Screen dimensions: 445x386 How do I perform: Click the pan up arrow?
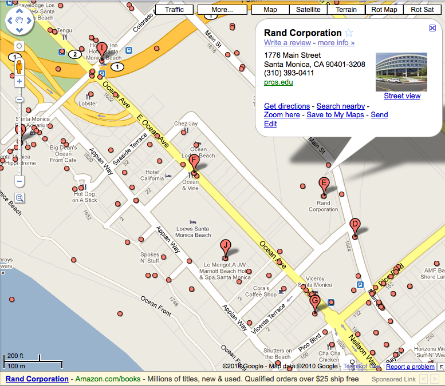19,10
